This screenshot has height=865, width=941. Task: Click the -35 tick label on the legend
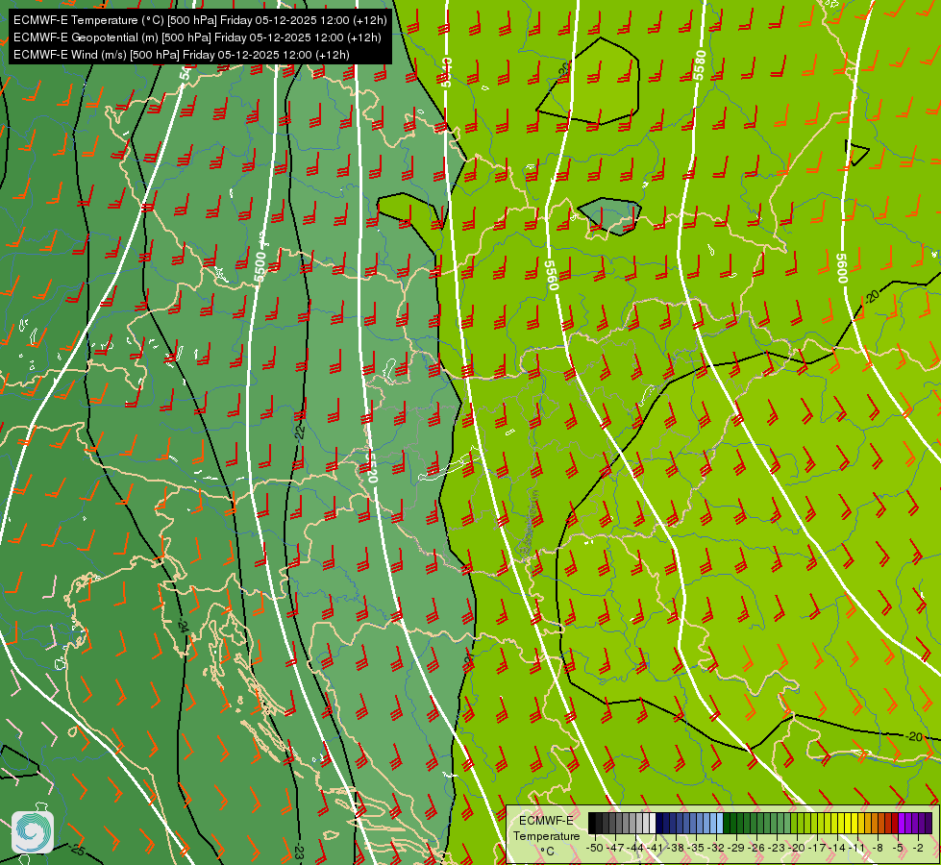pos(696,848)
